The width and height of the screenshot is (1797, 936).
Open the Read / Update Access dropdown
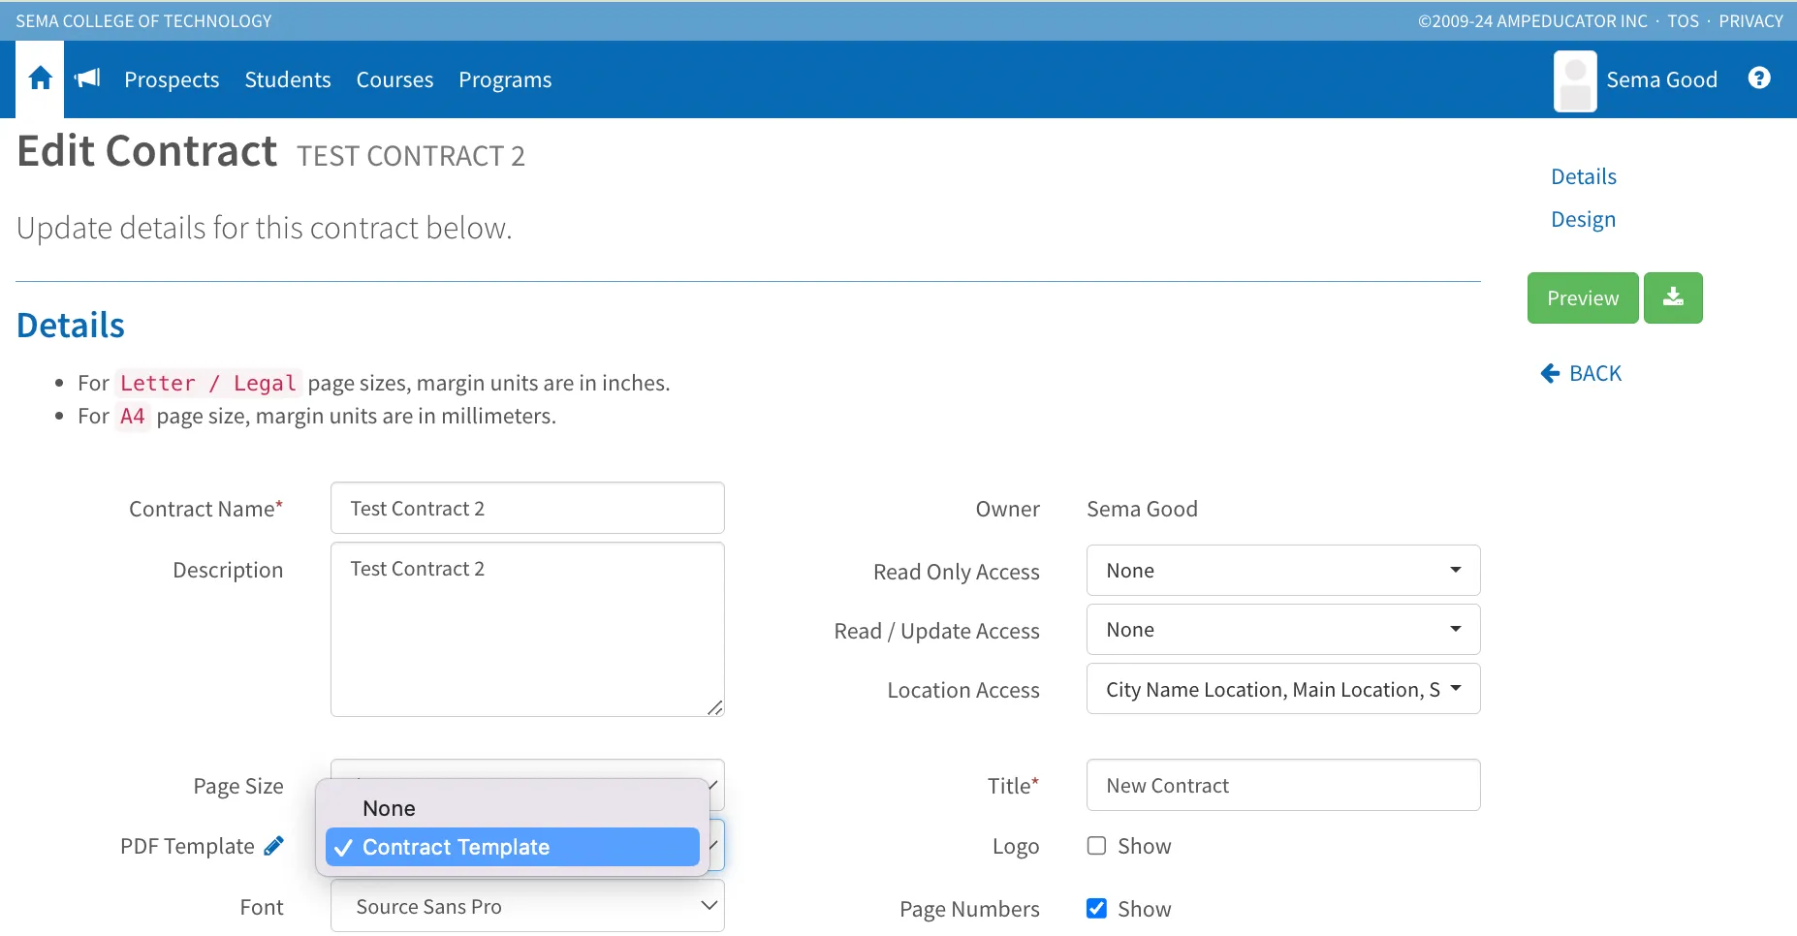[1283, 629]
